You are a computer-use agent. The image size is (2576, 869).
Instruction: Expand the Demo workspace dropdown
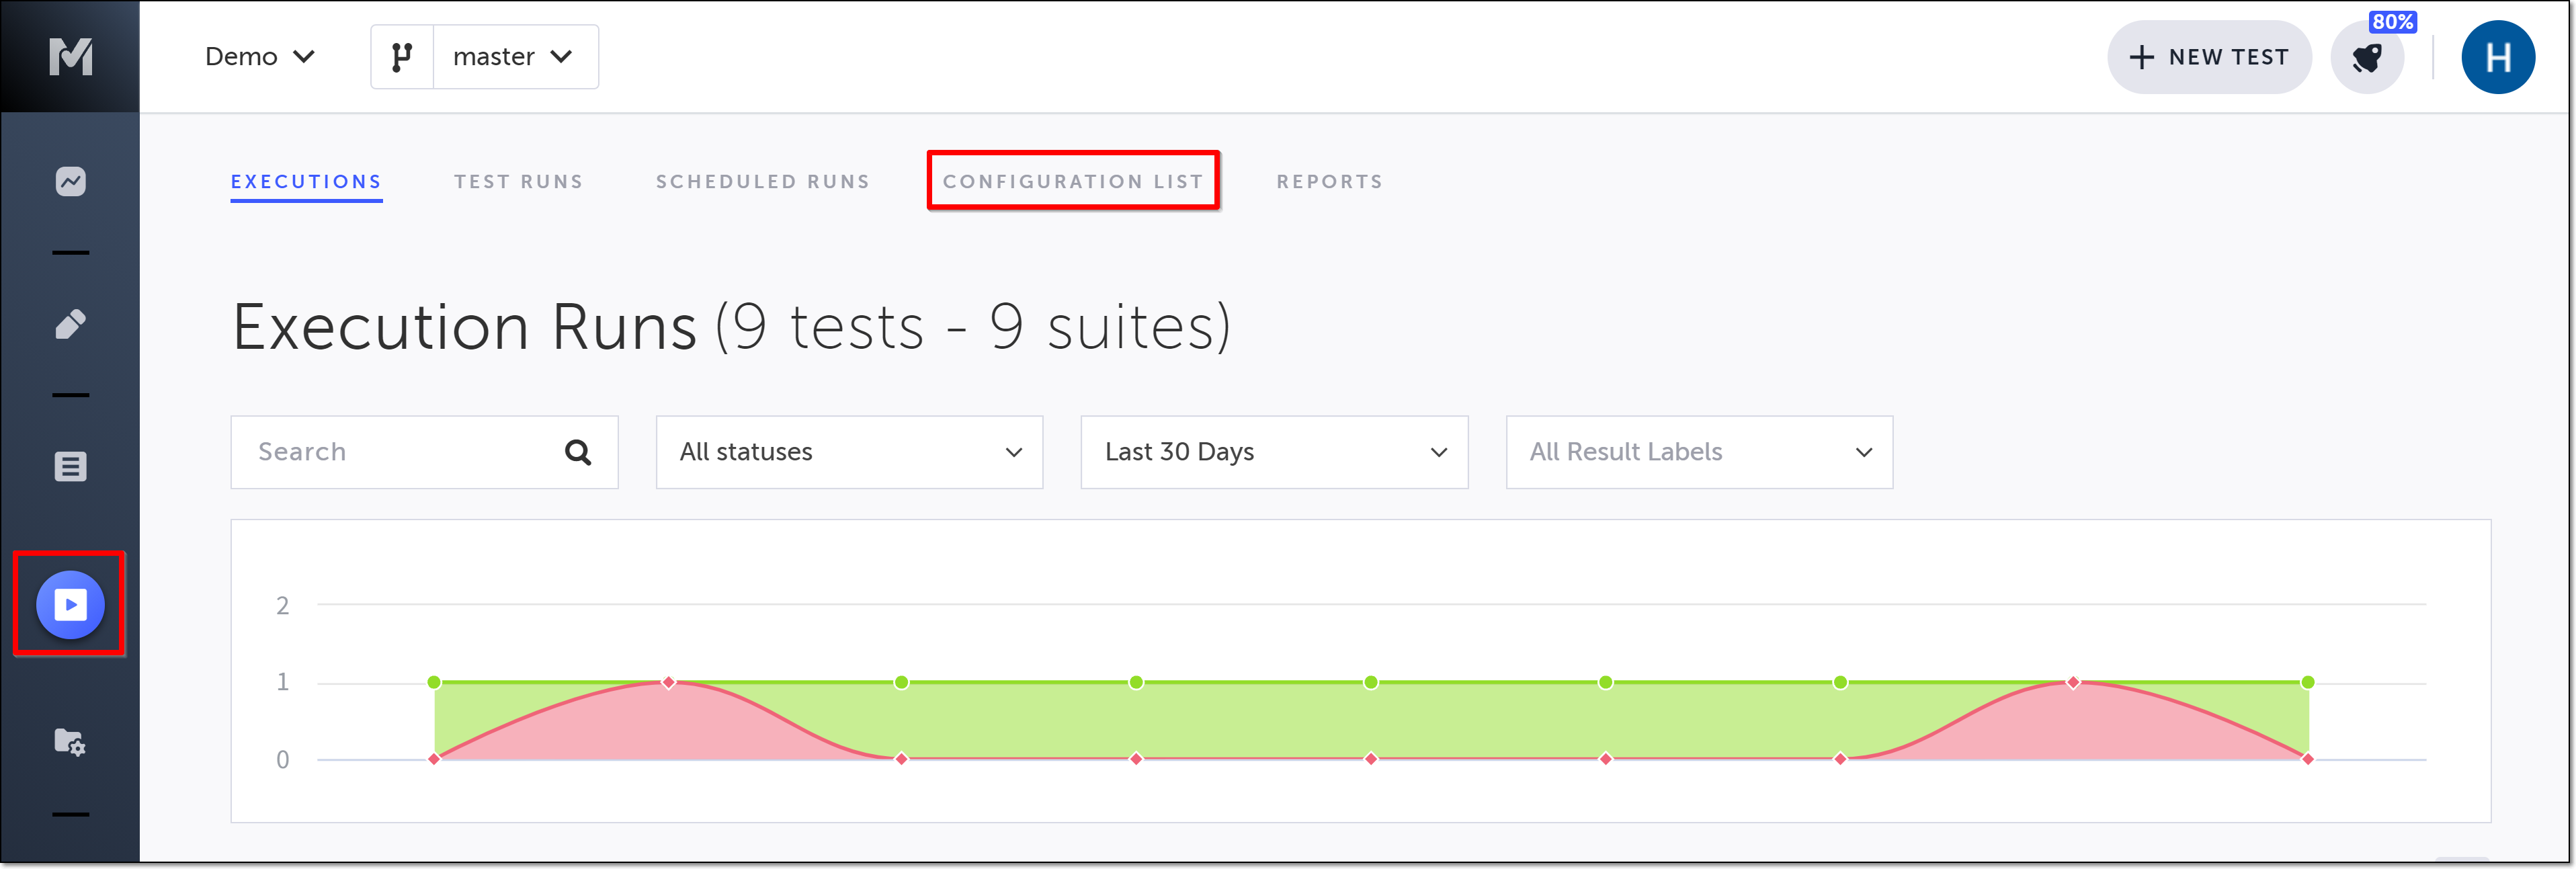pyautogui.click(x=260, y=57)
